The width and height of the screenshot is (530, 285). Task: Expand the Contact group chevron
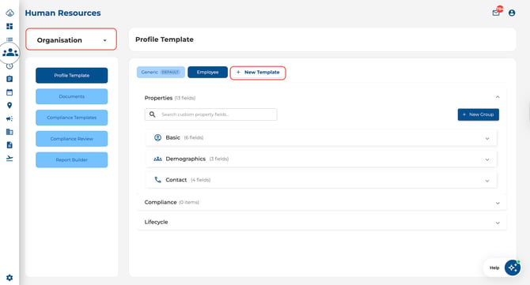[x=487, y=181]
